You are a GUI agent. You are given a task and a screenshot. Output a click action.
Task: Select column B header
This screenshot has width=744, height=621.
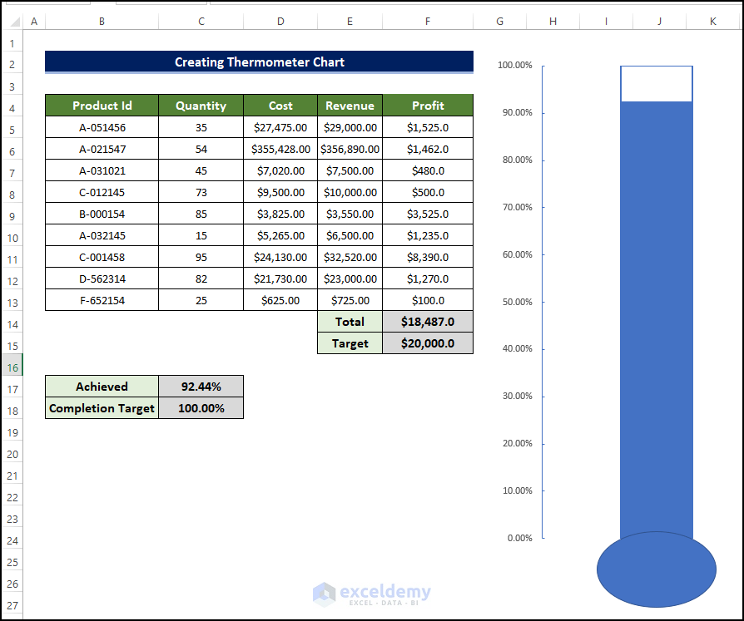click(x=102, y=22)
